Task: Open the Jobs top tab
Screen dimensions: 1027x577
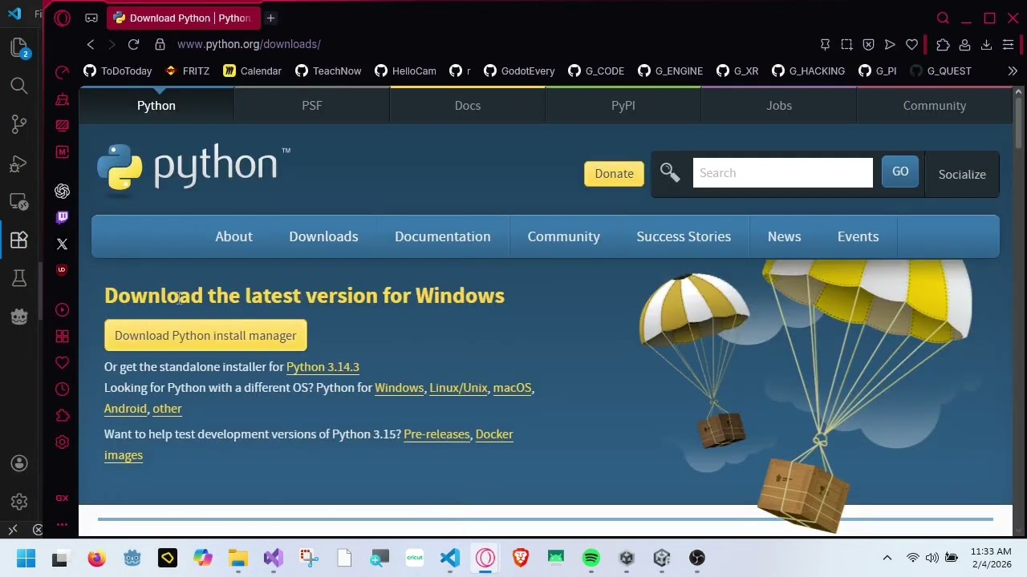Action: tap(779, 105)
